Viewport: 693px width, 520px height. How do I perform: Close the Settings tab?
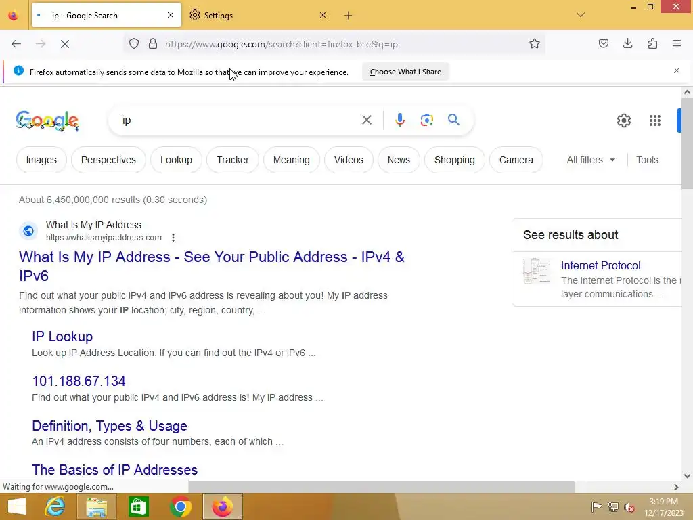[323, 15]
